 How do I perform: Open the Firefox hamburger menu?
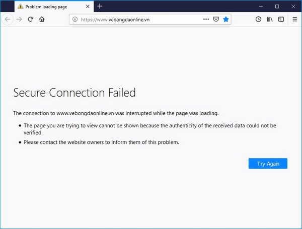(294, 19)
